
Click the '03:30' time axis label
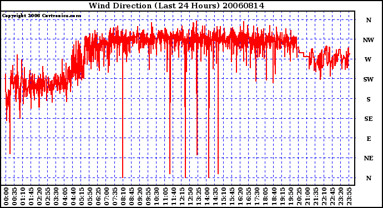click(56, 196)
